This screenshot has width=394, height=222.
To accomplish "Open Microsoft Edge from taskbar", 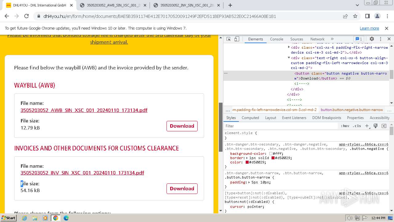I will click(x=66, y=218).
